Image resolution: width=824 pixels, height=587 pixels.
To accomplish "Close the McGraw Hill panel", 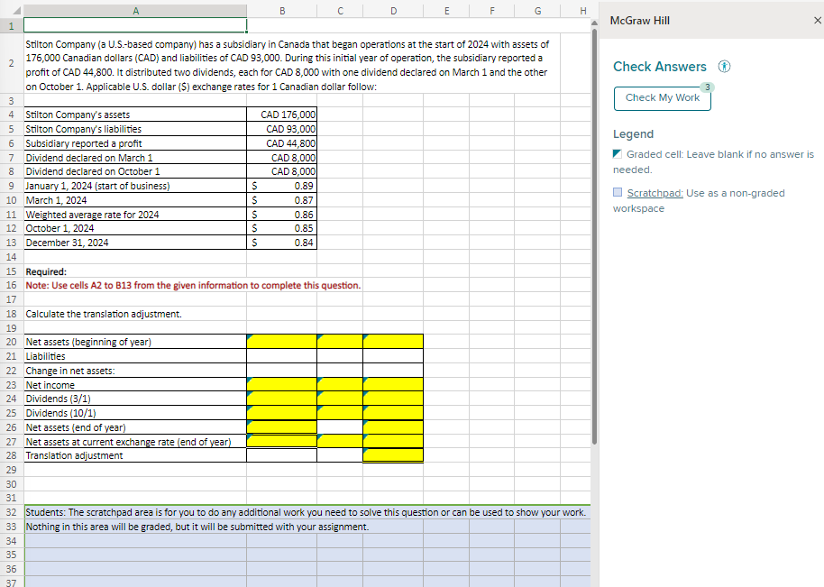I will coord(817,21).
